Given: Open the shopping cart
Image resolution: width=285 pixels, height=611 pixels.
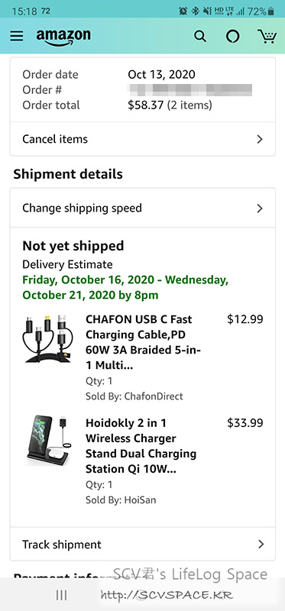Looking at the screenshot, I should [267, 36].
